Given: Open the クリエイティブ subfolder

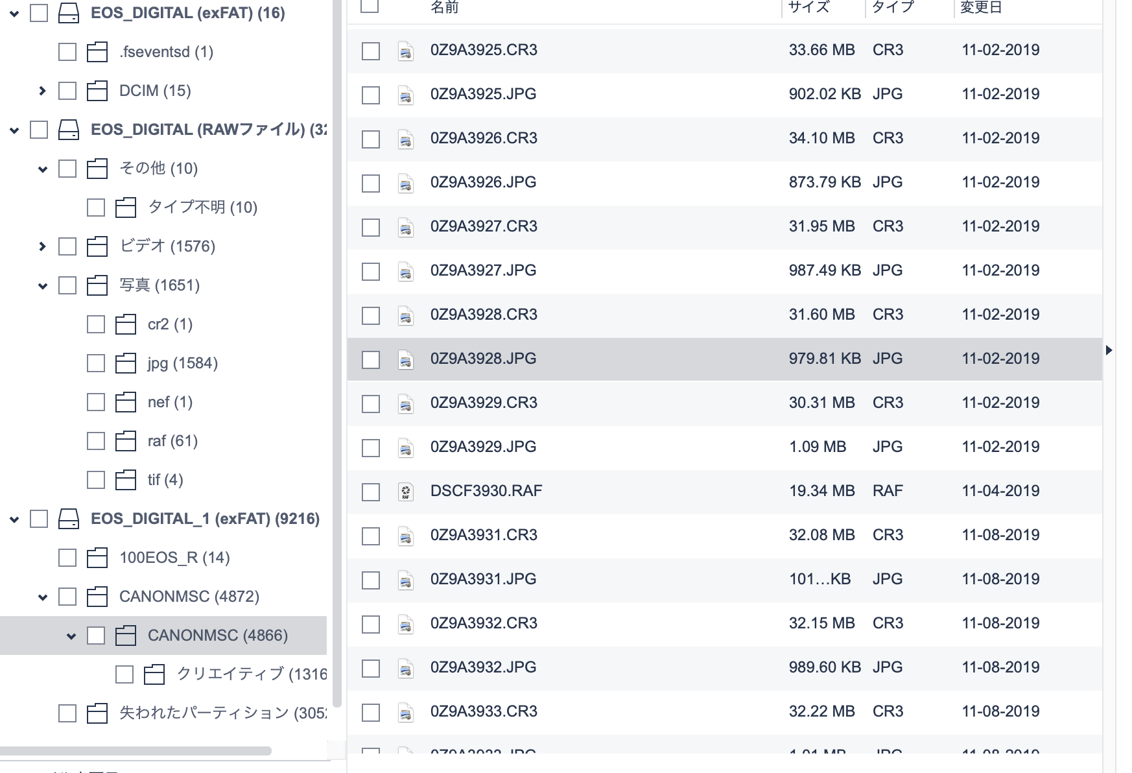Looking at the screenshot, I should [x=252, y=674].
